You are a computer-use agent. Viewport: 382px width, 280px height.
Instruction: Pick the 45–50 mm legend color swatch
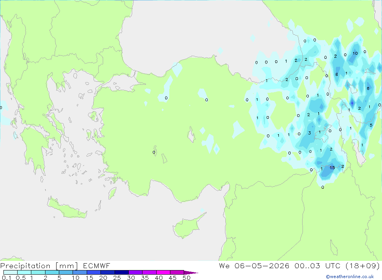[177, 272]
